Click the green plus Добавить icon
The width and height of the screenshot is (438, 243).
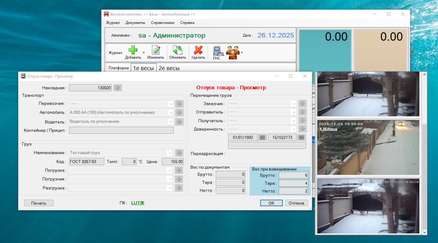pos(133,51)
